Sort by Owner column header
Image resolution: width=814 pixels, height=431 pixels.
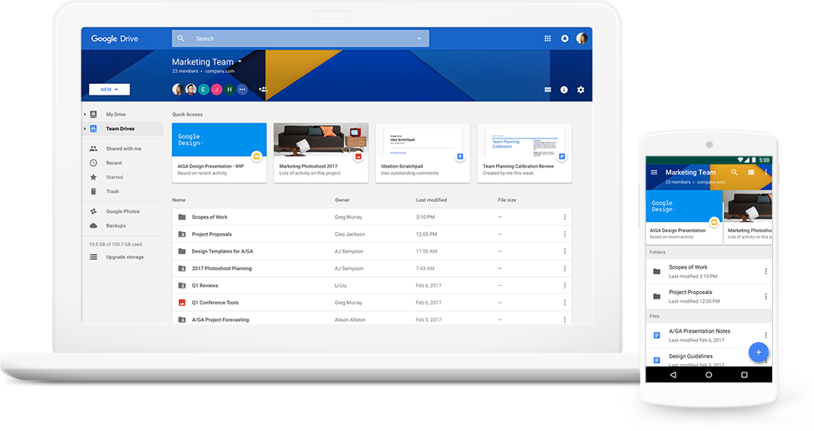coord(342,200)
